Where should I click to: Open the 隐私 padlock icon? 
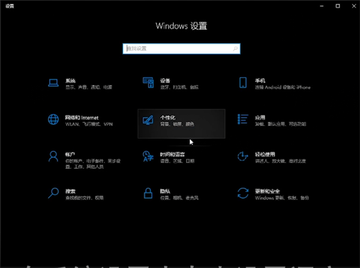click(148, 193)
